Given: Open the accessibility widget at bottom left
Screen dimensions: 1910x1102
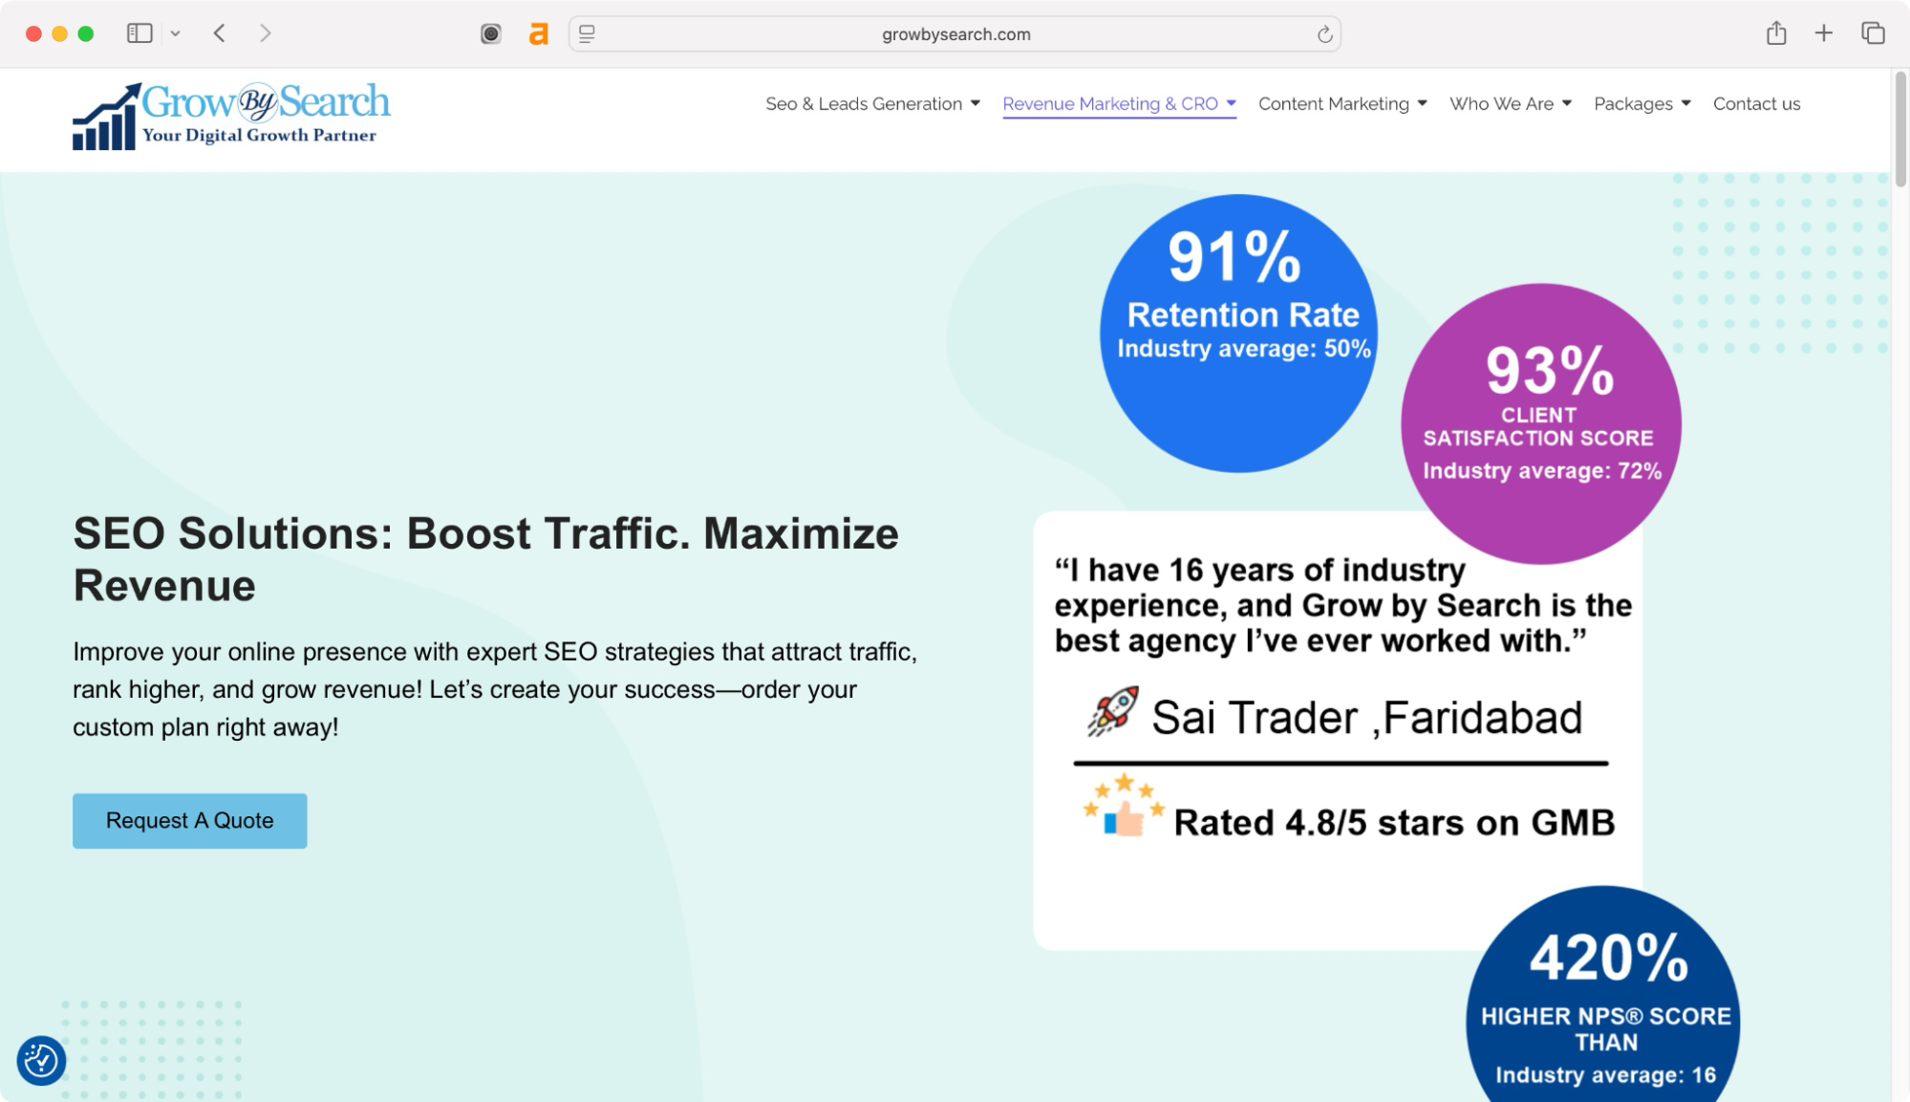Looking at the screenshot, I should 40,1061.
